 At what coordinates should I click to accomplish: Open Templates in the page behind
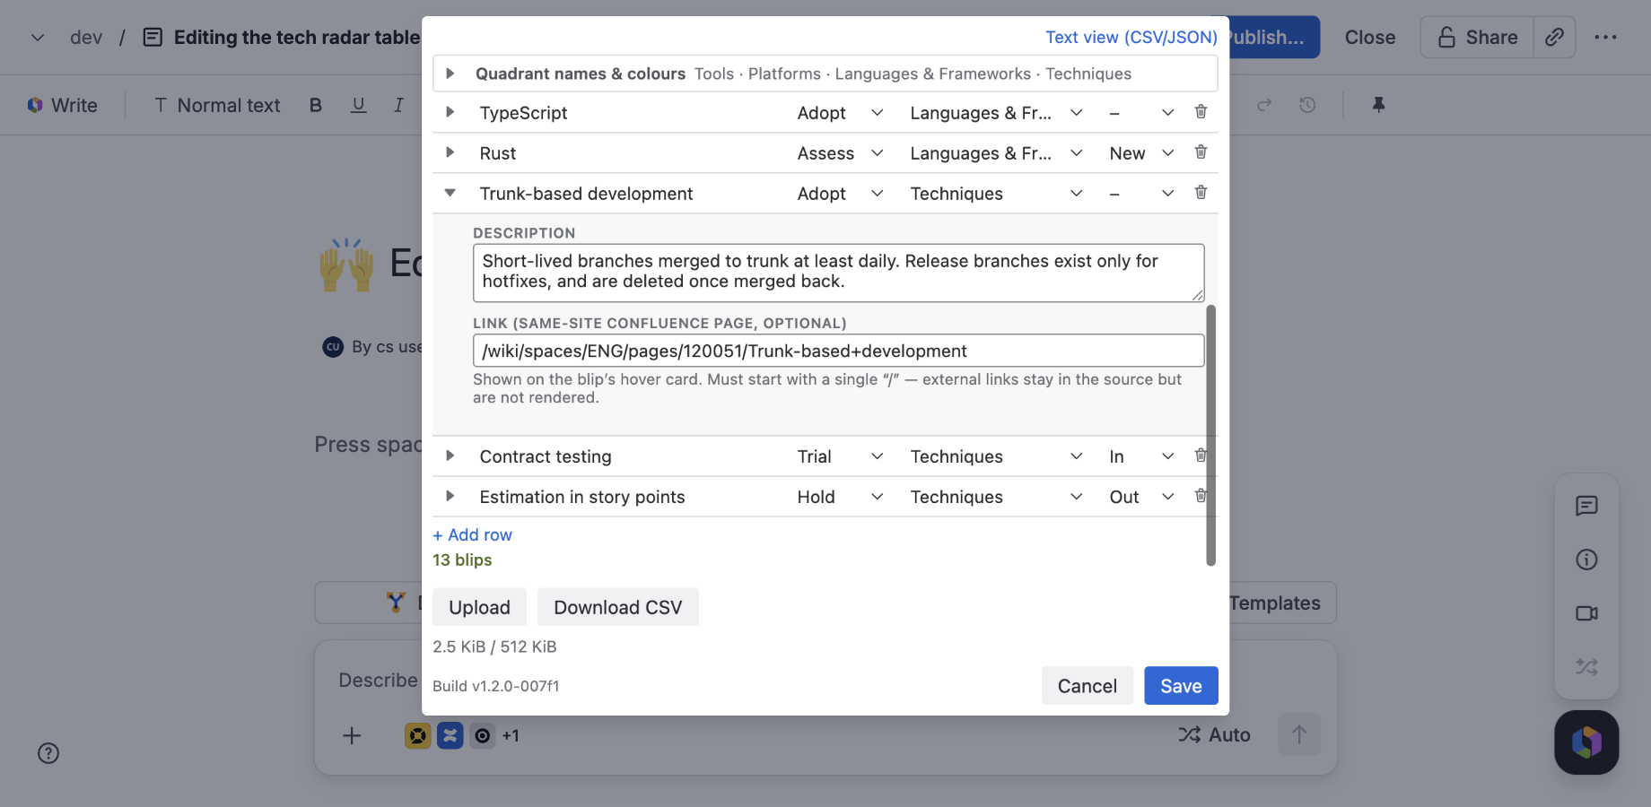pos(1281,603)
